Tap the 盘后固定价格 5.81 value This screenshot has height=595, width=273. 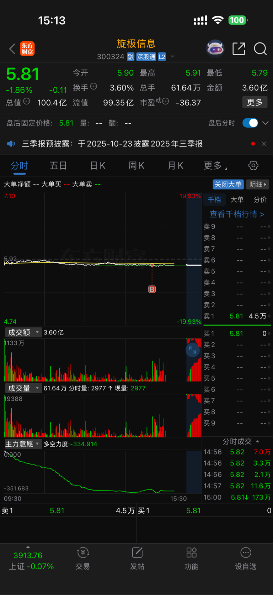[x=66, y=123]
